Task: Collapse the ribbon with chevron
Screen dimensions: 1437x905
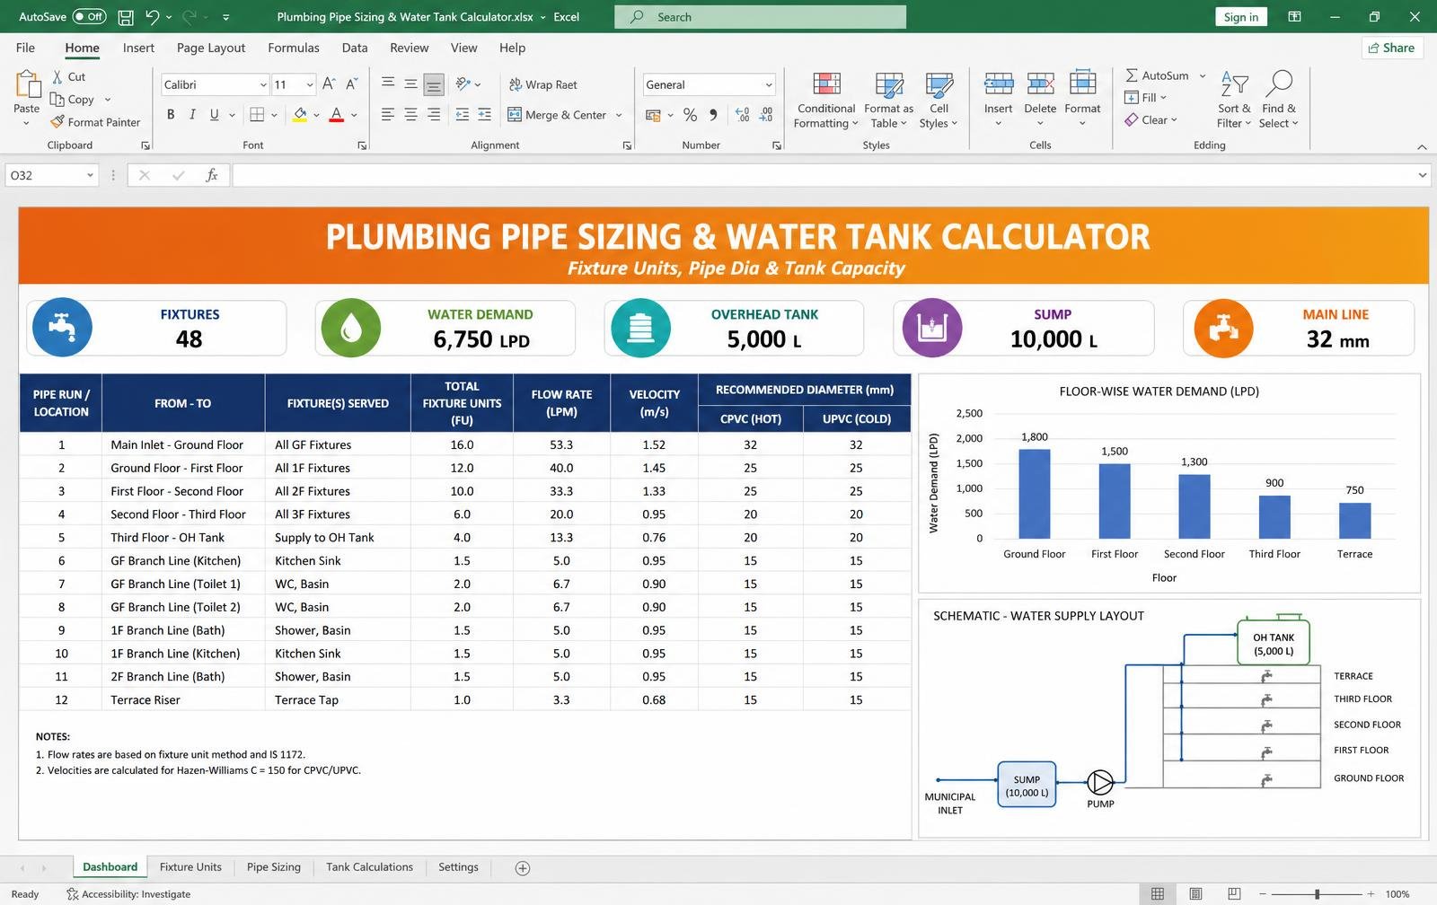Action: pos(1422,146)
